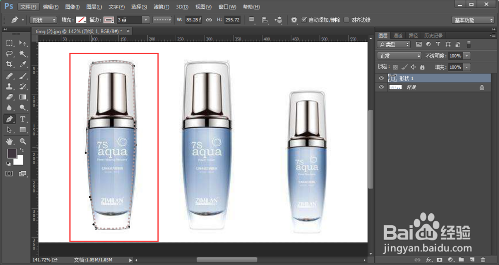Screen dimensions: 499x265
Task: Enable Align Edges checkbox
Action: click(347, 20)
